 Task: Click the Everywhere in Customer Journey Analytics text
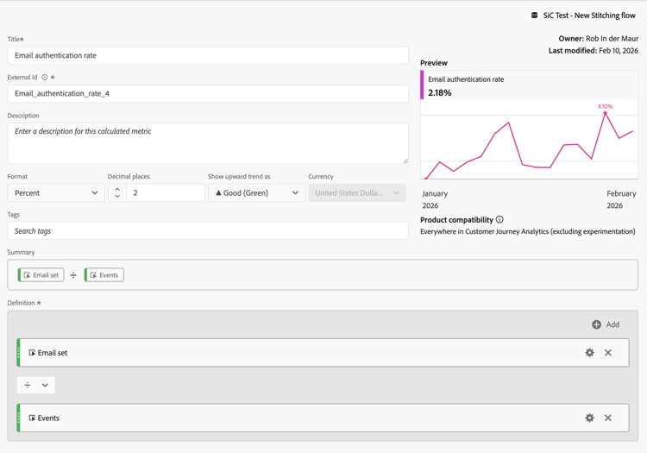point(528,231)
